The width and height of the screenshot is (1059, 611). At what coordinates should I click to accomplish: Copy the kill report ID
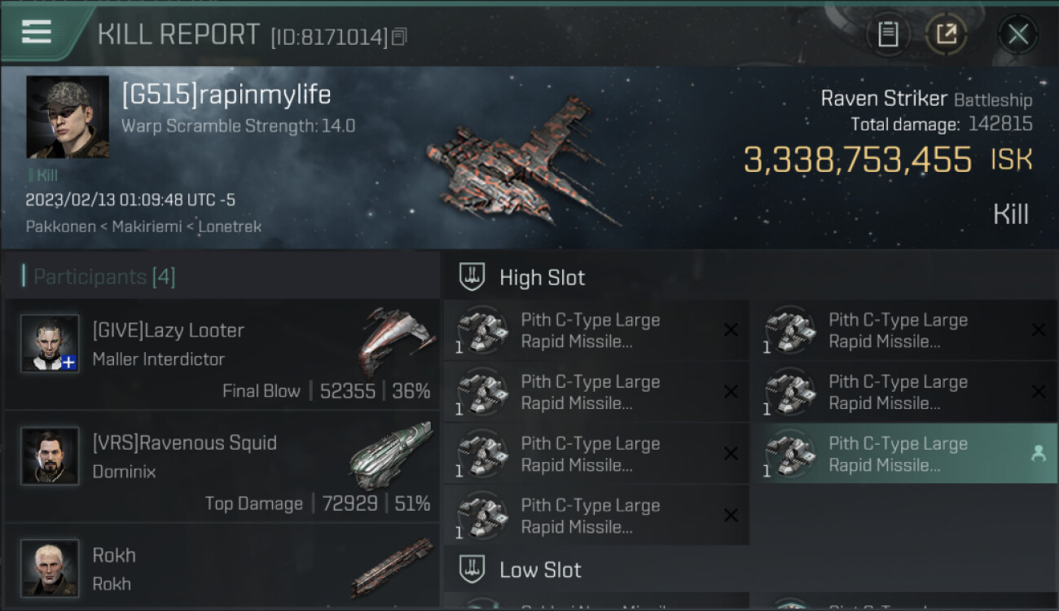point(399,37)
